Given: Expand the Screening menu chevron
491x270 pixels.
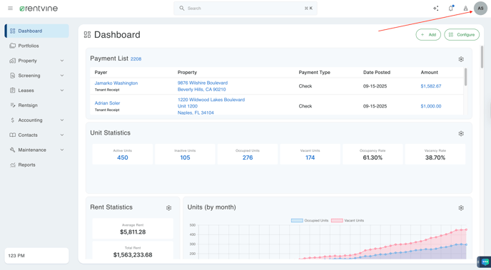Looking at the screenshot, I should (62, 76).
